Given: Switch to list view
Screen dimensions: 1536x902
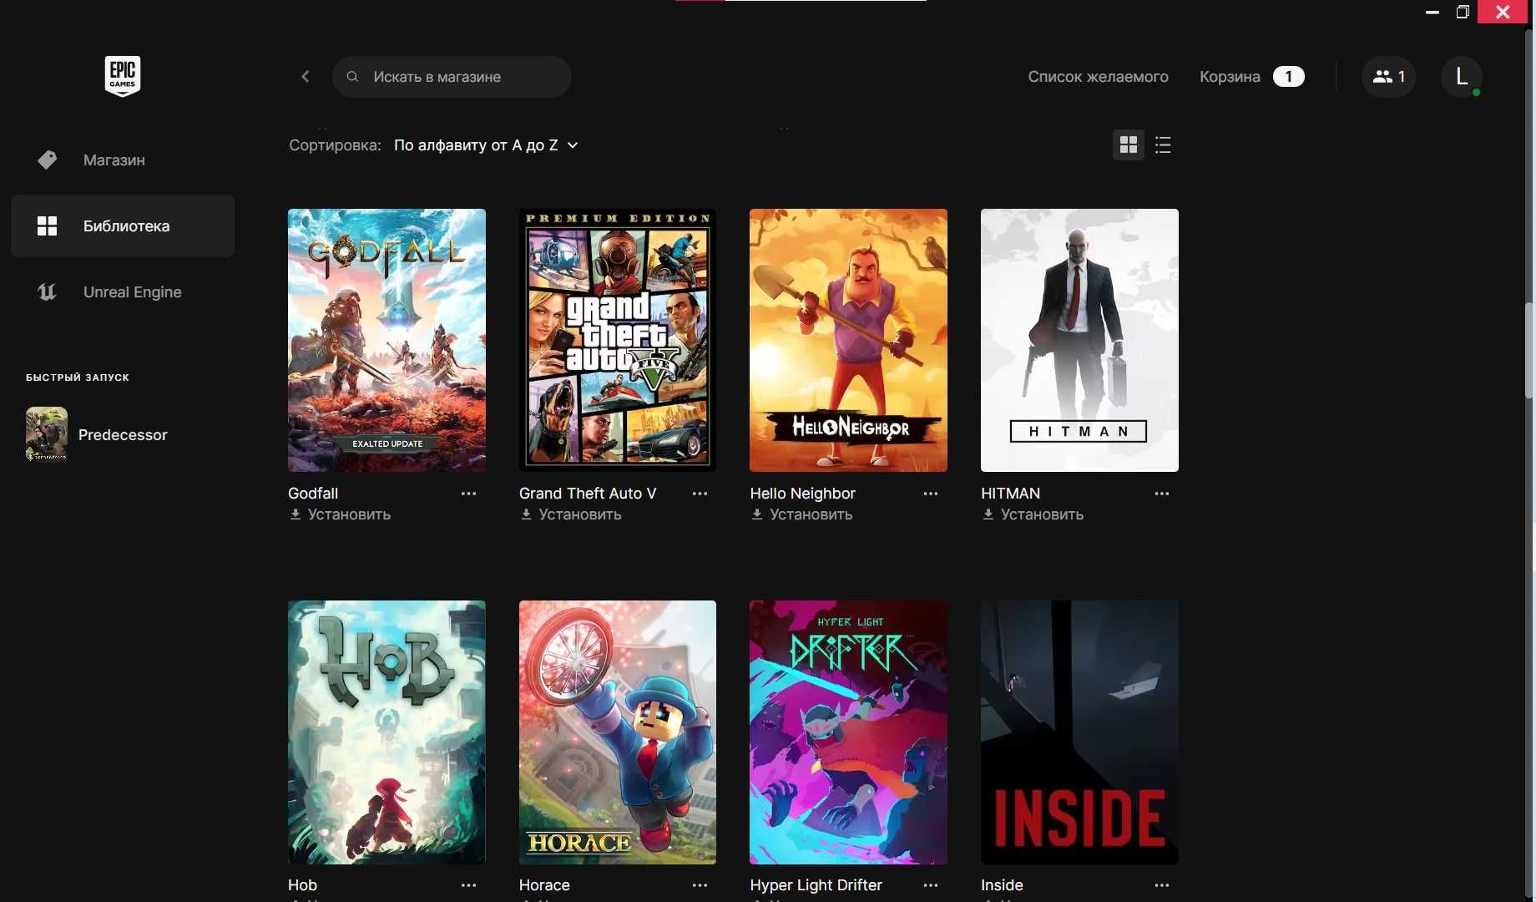Looking at the screenshot, I should tap(1163, 145).
